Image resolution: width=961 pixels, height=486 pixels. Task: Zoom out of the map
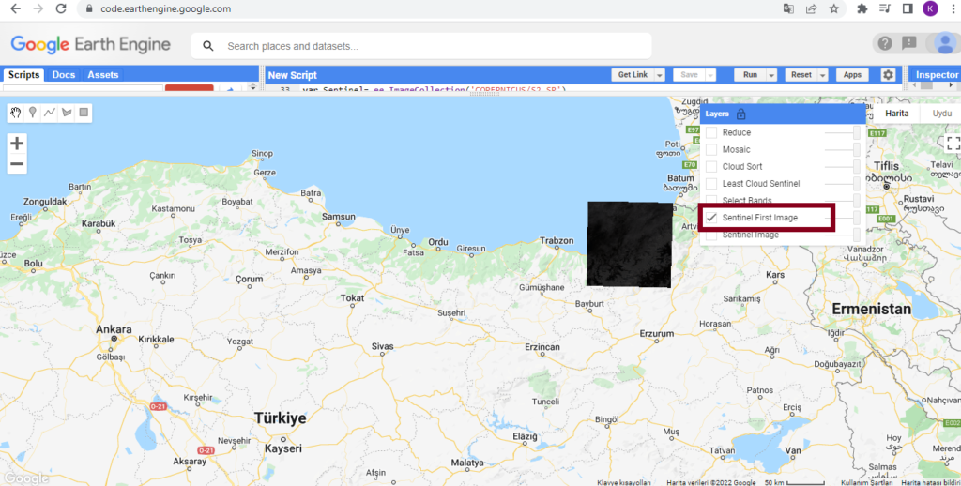(x=17, y=165)
